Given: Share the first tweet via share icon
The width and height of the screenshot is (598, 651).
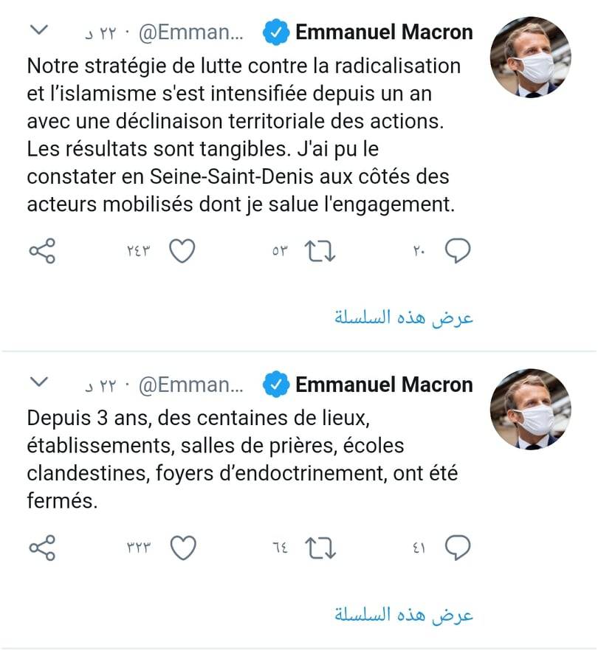Looking at the screenshot, I should (42, 251).
